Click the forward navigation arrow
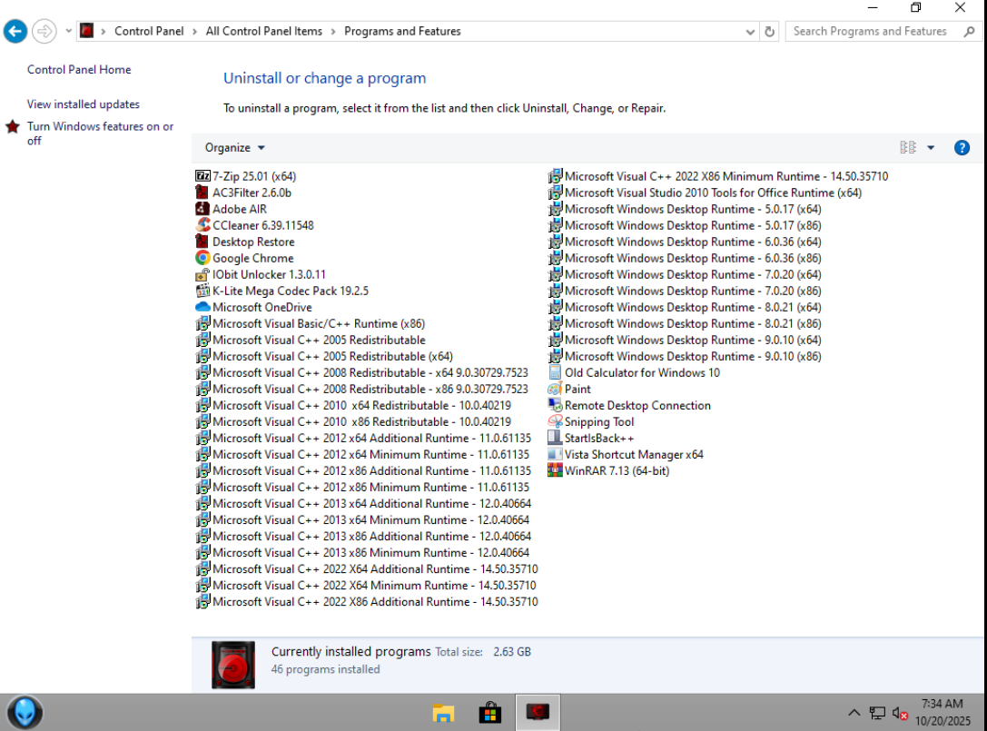 tap(44, 32)
